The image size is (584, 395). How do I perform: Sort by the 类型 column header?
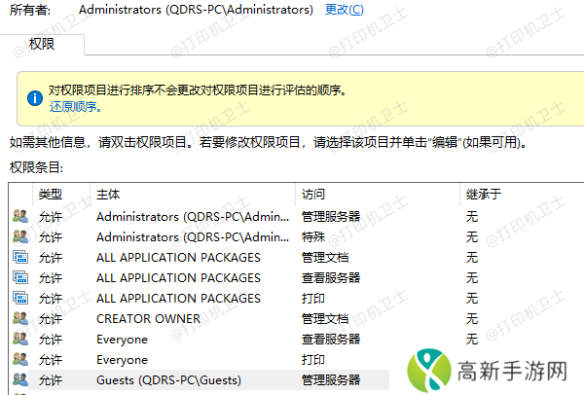tap(51, 194)
